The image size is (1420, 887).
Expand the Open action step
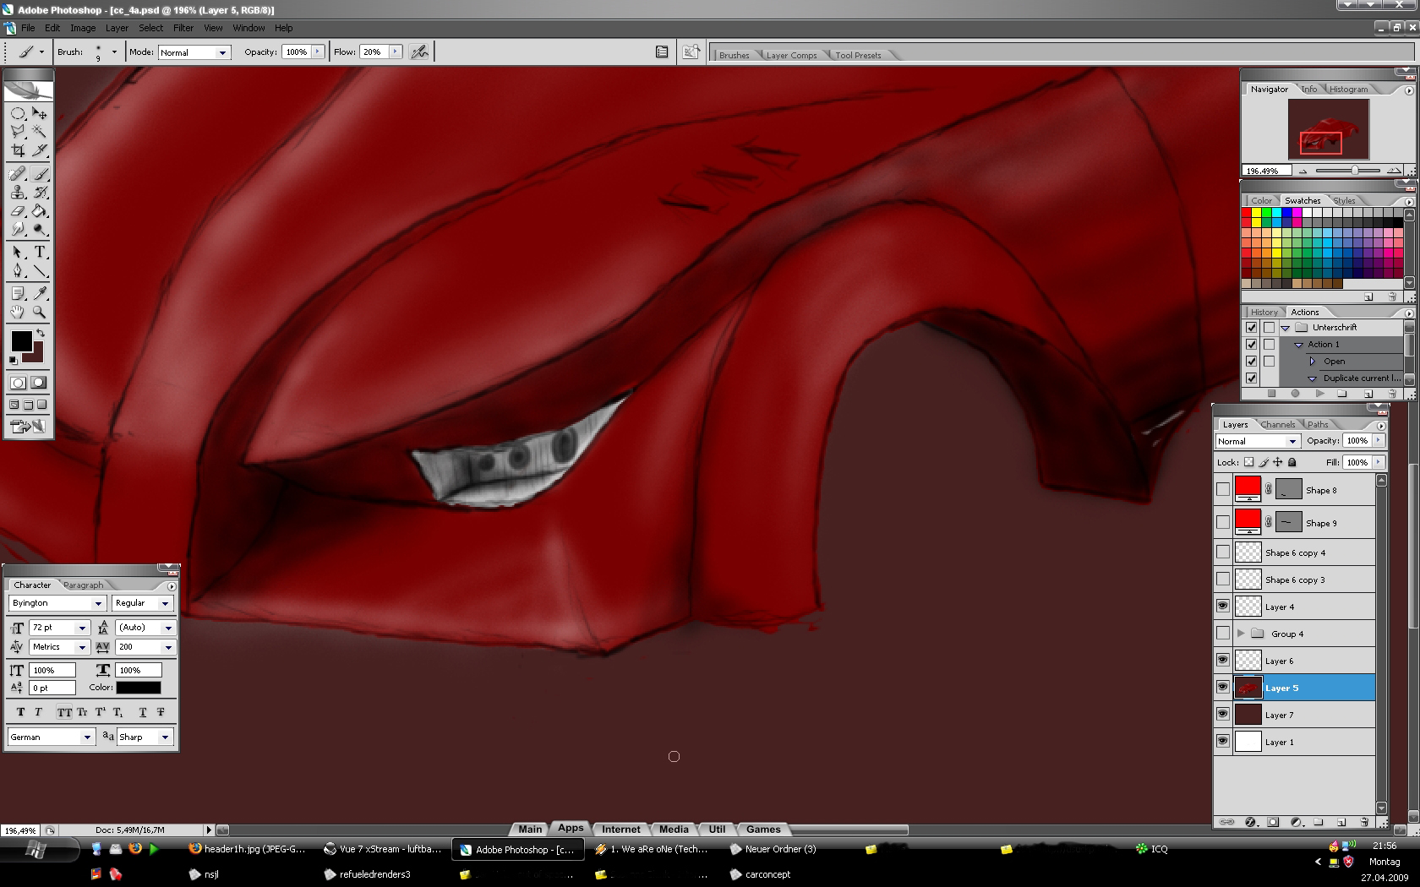[x=1313, y=362]
